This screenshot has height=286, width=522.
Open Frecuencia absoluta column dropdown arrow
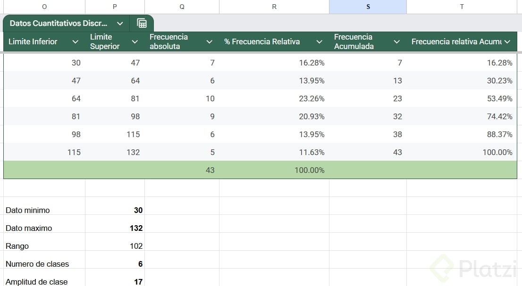click(210, 42)
